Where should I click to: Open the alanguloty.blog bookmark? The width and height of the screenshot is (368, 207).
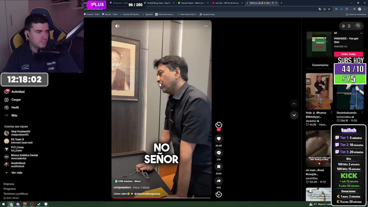[207, 14]
